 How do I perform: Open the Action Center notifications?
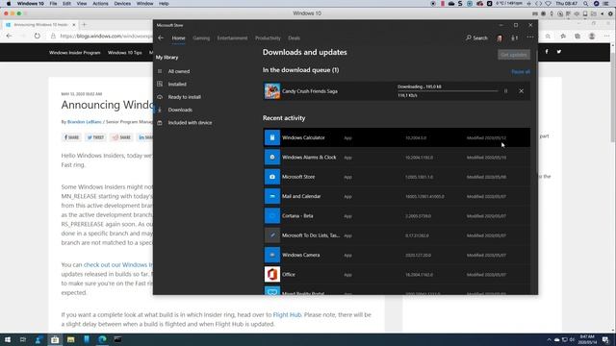point(605,339)
